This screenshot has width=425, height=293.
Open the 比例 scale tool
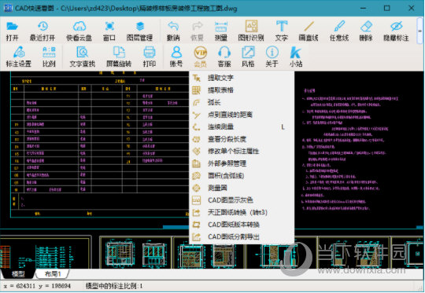[49, 57]
